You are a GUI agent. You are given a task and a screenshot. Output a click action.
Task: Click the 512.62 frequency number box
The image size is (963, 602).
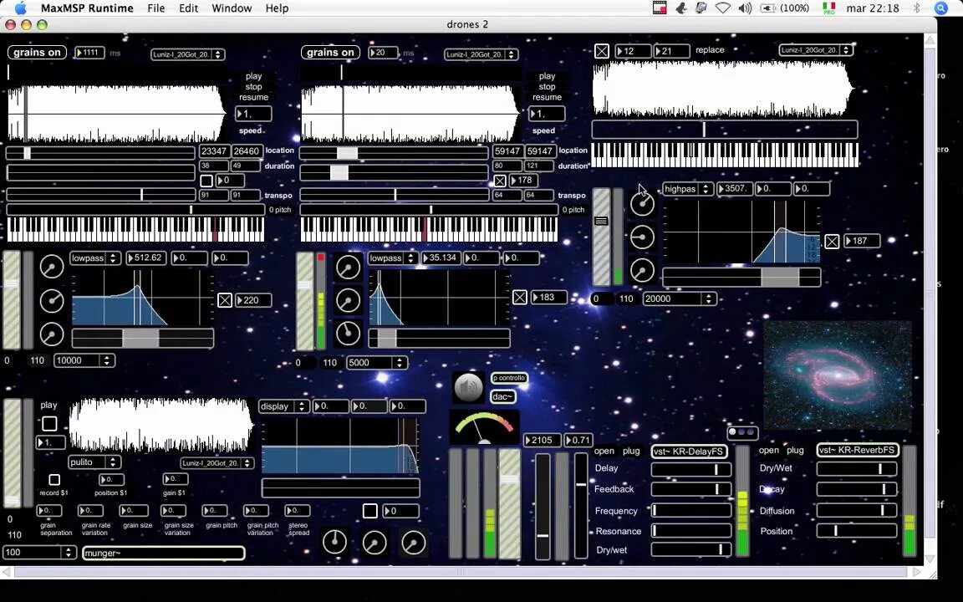(x=145, y=258)
